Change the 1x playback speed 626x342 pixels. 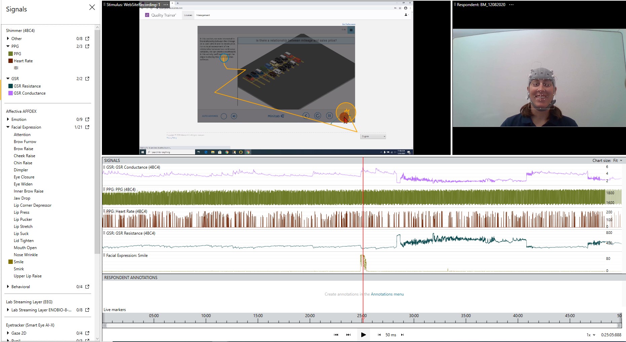pos(591,335)
